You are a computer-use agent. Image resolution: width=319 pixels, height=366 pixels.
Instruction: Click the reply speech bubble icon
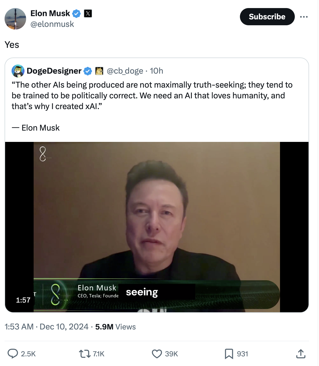(13, 354)
